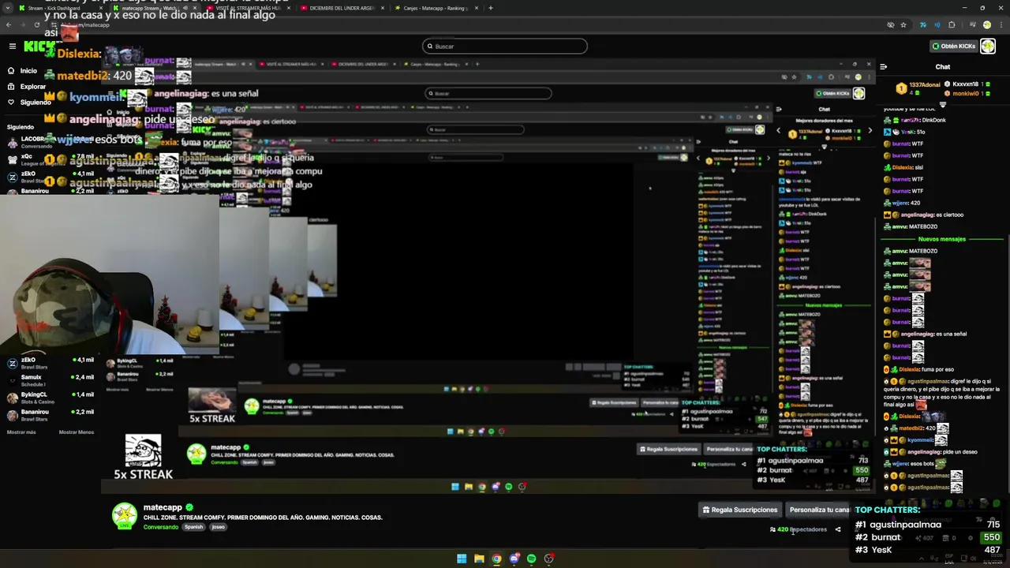Expand the list with Mostrar más
The width and height of the screenshot is (1010, 568).
[21, 432]
